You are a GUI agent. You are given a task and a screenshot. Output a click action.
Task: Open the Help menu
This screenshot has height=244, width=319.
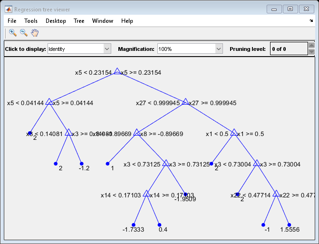(x=127, y=21)
